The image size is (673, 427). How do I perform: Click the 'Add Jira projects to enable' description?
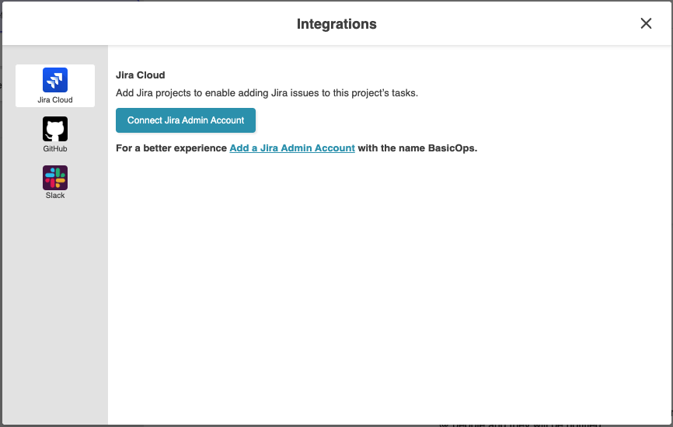267,93
